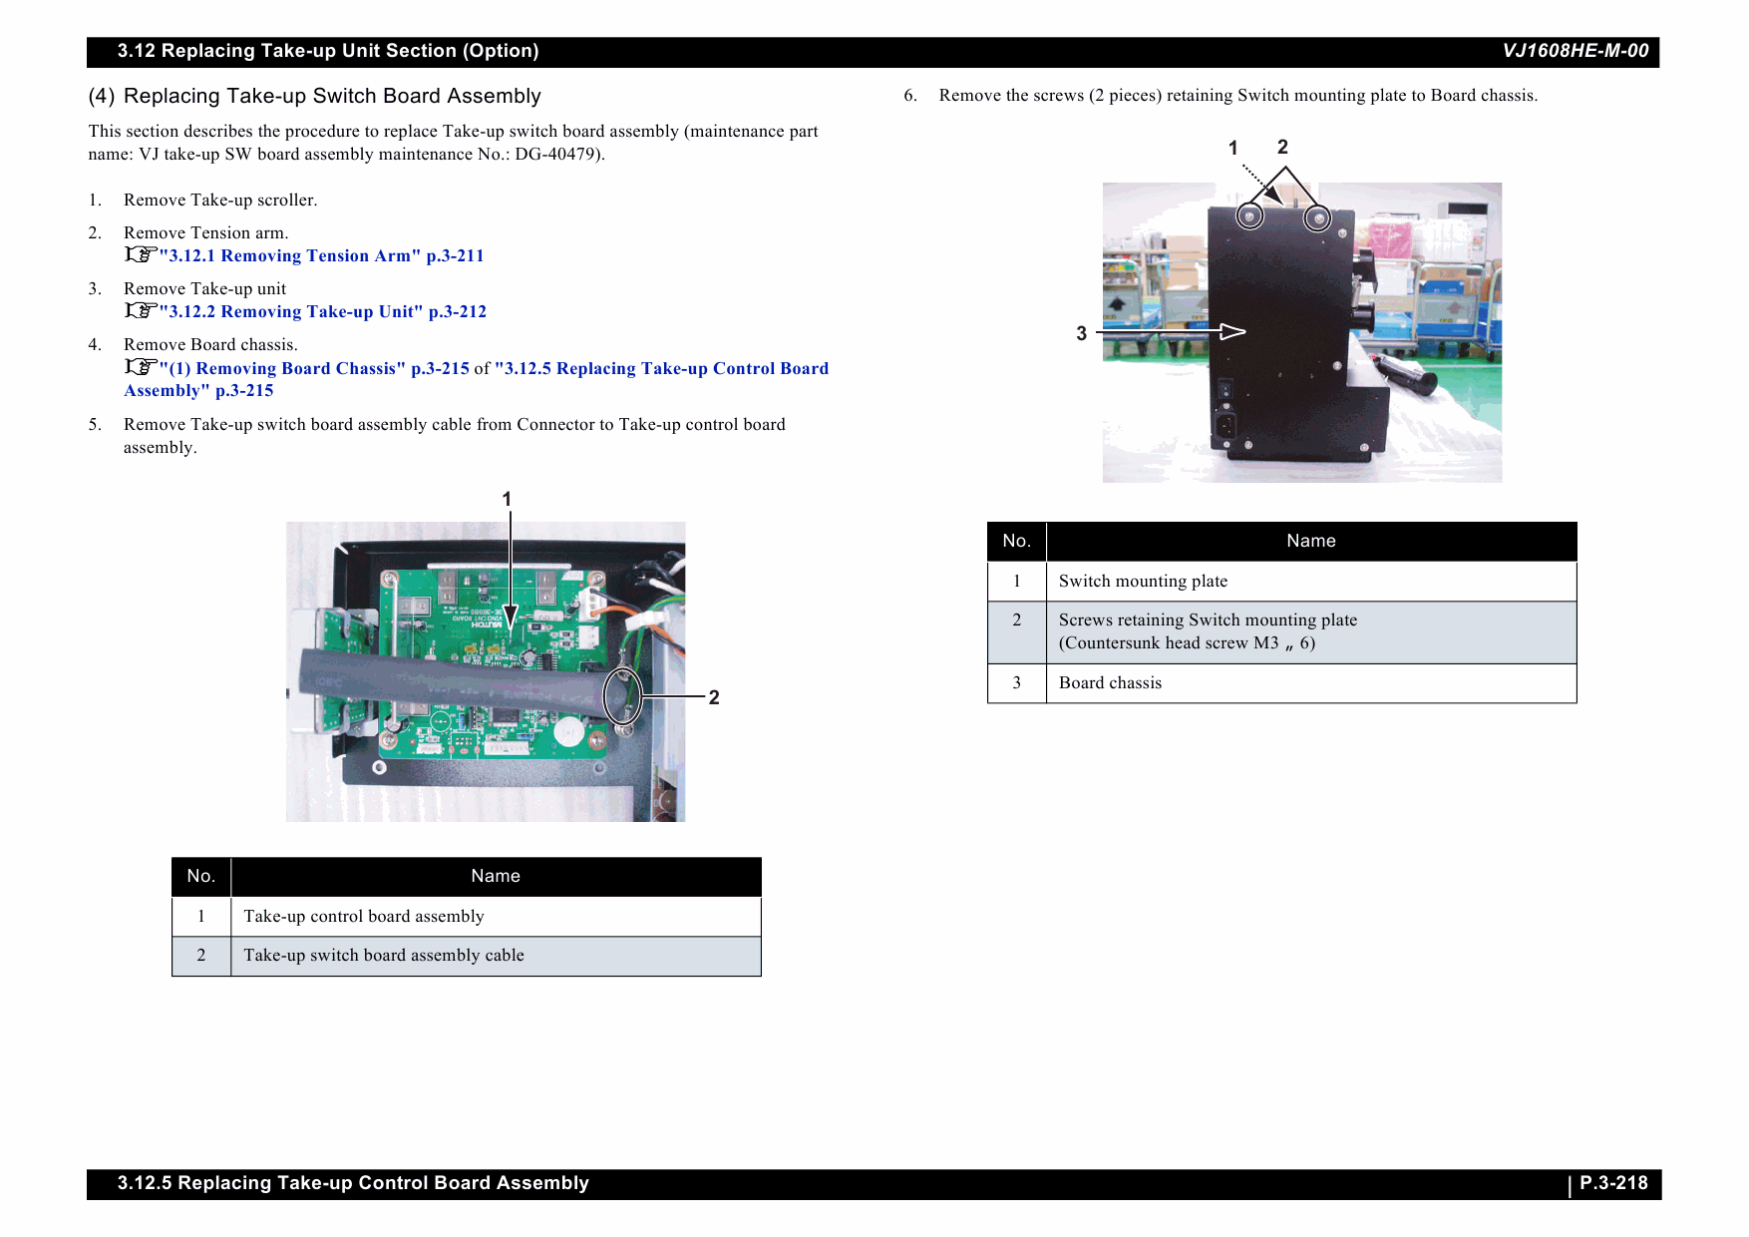Click table cell "Take-up control board assembly"
The image size is (1749, 1237).
coord(496,916)
